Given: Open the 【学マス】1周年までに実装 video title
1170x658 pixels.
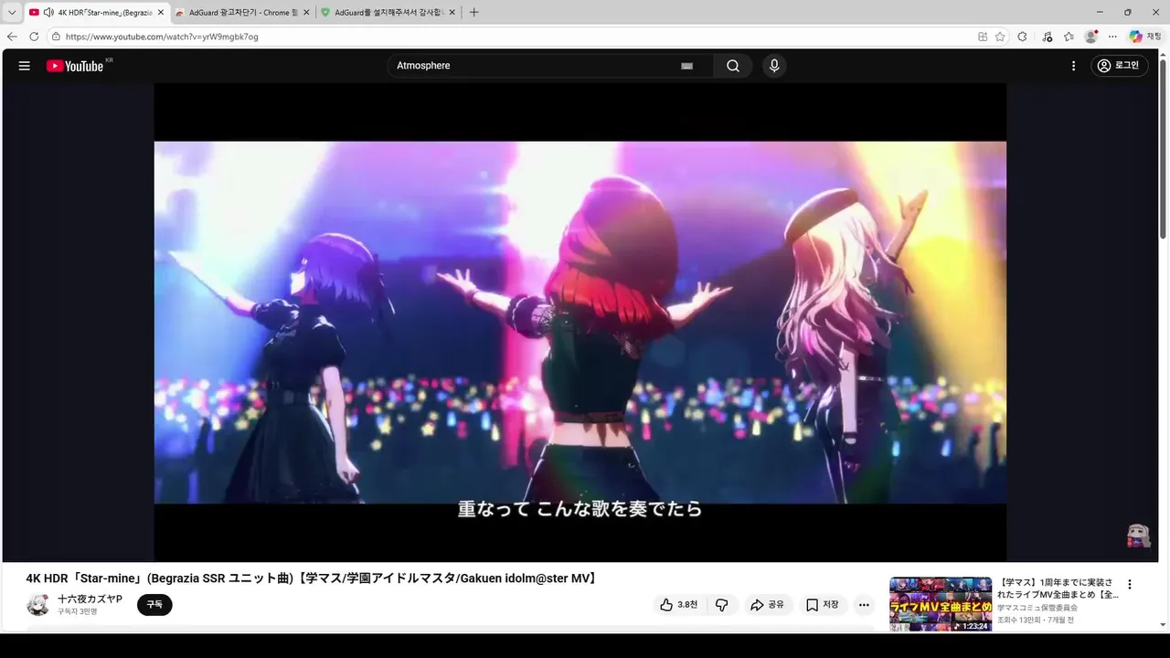Looking at the screenshot, I should point(1058,589).
